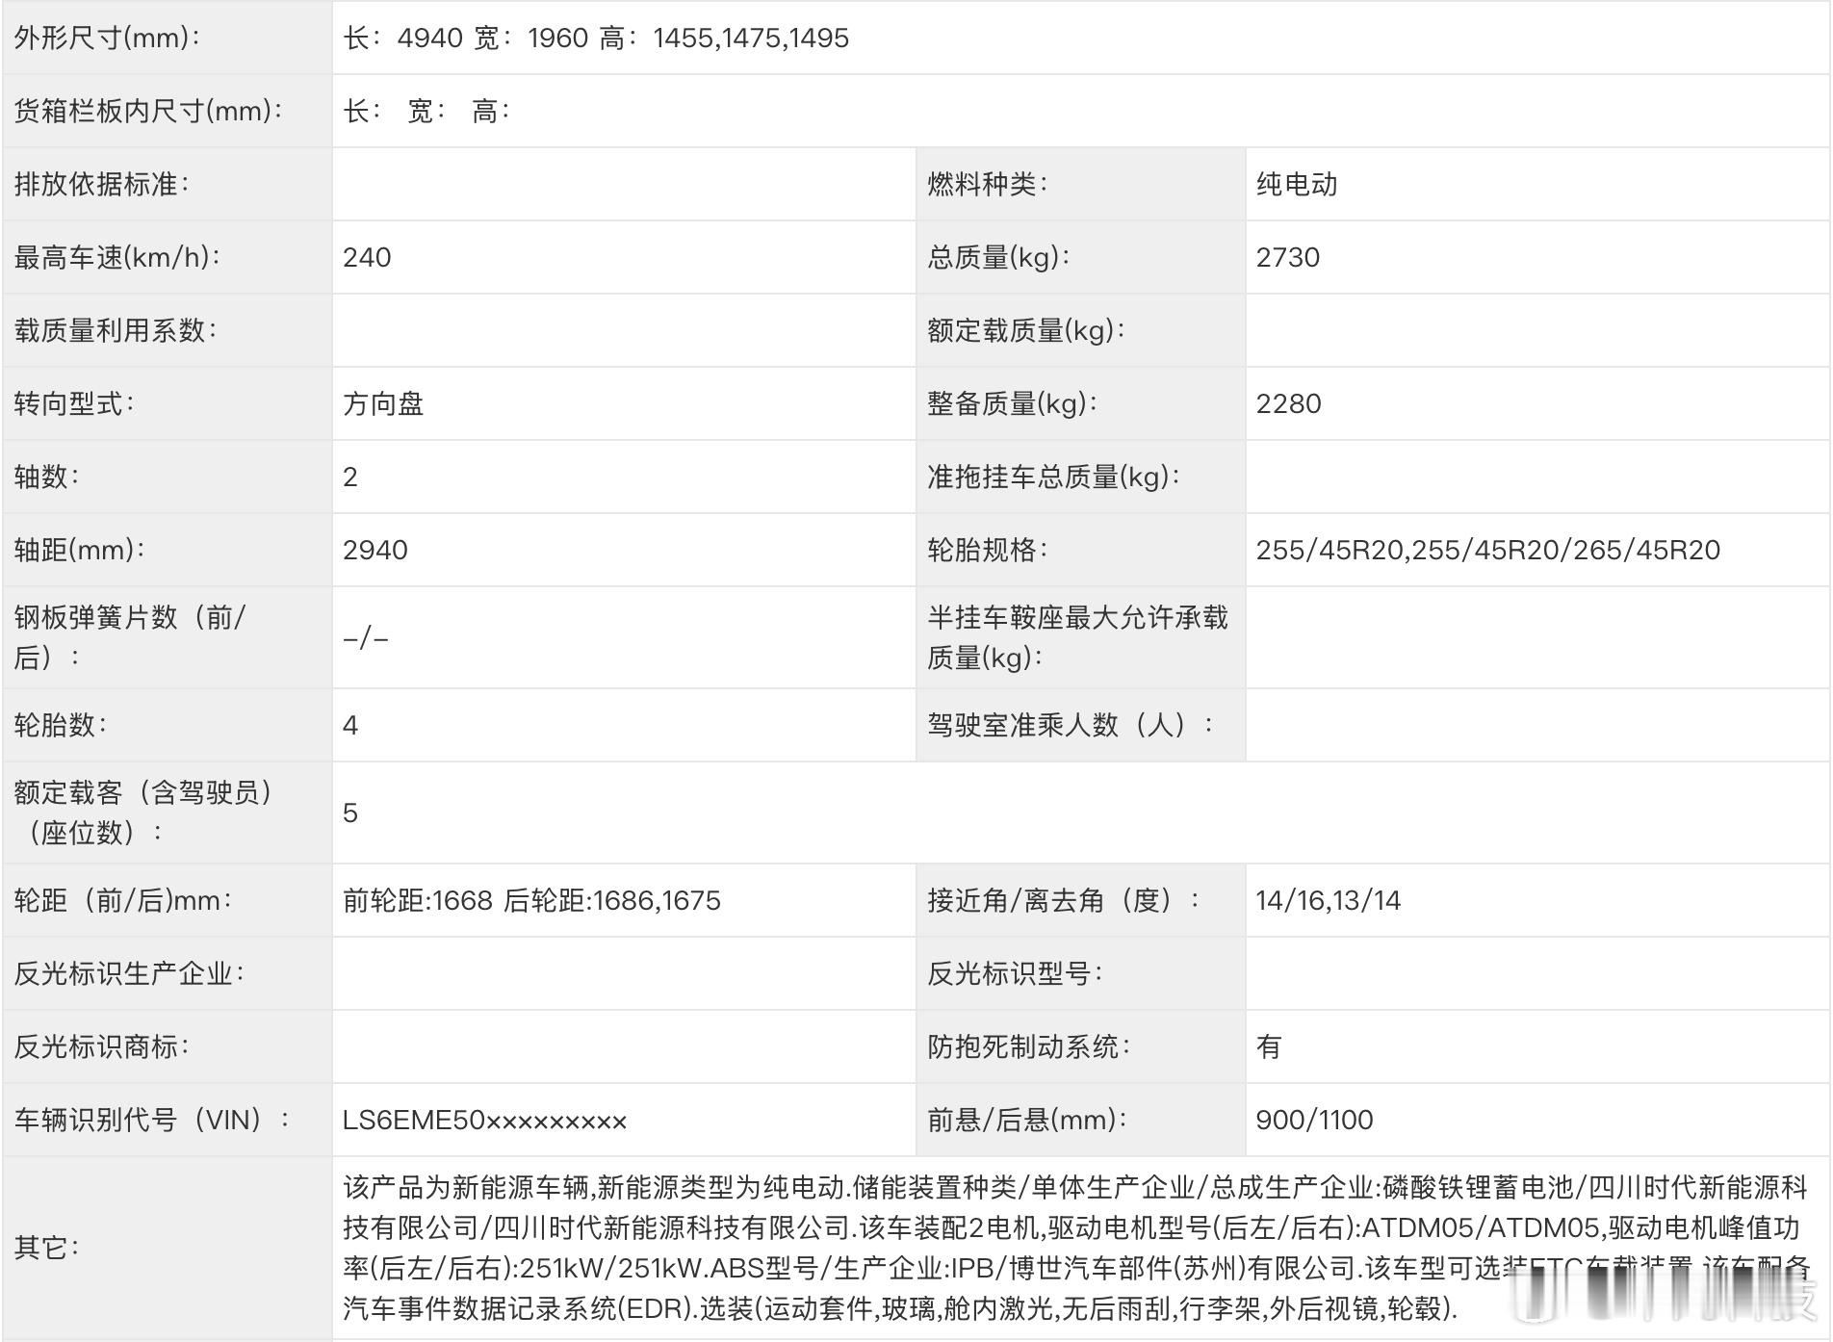The image size is (1833, 1342).
Task: Select the wheelbase value 2940
Action: [x=375, y=551]
